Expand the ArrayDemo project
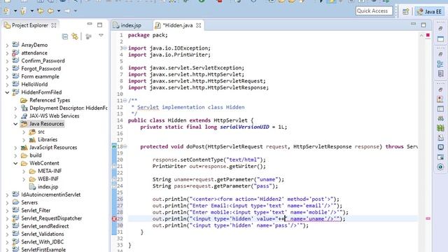 pos(7,45)
